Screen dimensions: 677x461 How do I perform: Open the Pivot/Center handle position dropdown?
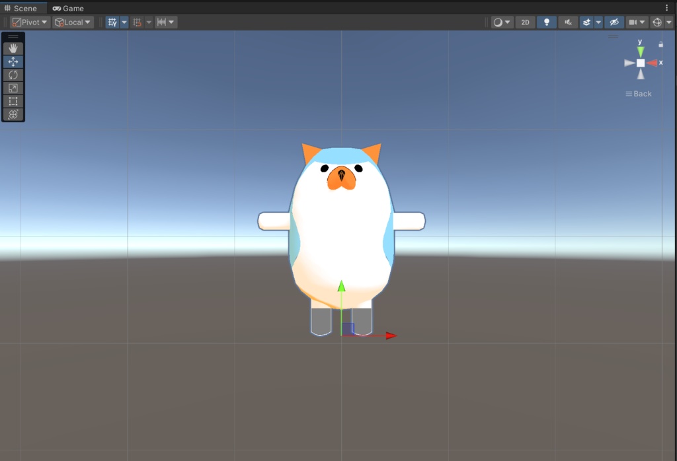click(x=30, y=22)
